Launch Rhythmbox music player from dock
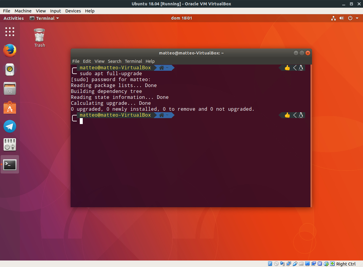The height and width of the screenshot is (267, 363). coord(10,70)
